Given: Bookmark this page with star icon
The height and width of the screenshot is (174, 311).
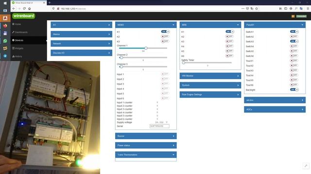Looking at the screenshot, I should [257, 9].
